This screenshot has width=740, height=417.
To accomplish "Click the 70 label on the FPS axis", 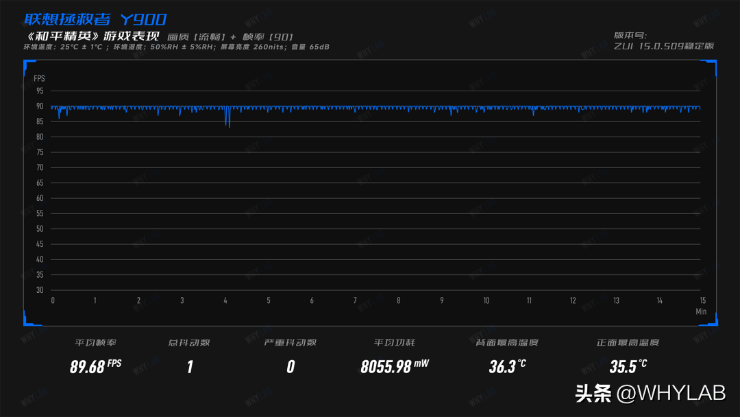I will coord(40,167).
